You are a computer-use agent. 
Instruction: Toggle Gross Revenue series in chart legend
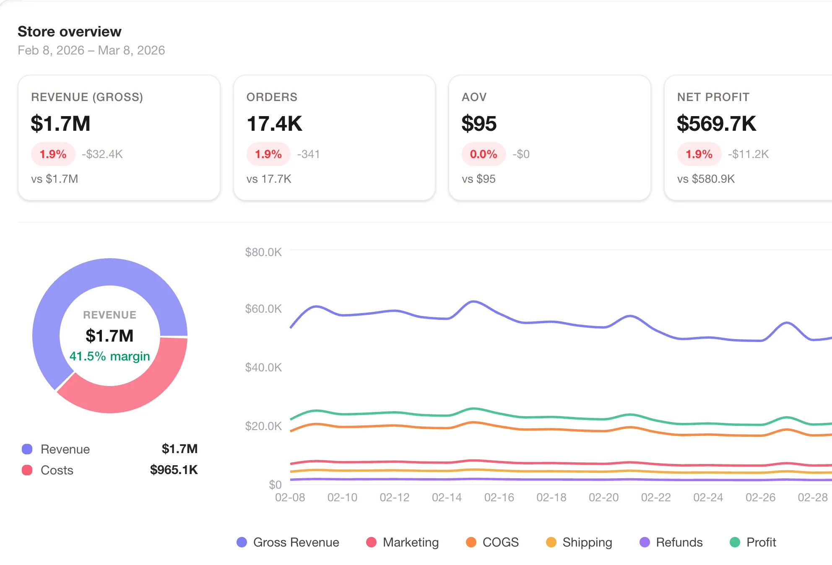[288, 542]
